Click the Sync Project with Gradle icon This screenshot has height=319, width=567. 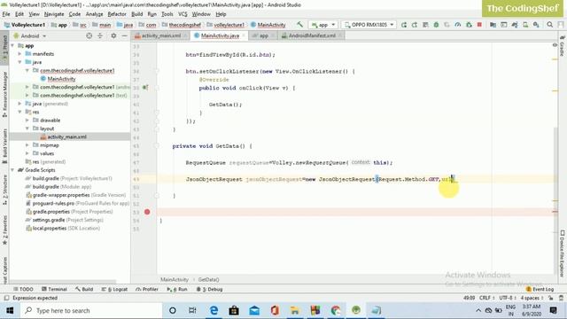pos(515,25)
